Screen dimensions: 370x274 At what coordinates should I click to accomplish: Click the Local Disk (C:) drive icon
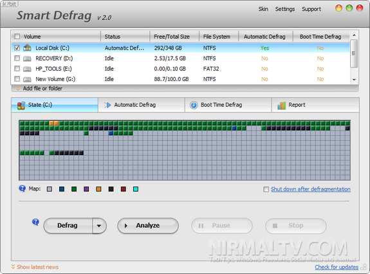tap(27, 48)
